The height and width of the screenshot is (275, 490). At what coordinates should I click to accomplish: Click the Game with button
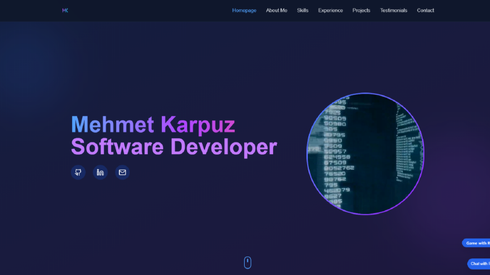click(476, 243)
